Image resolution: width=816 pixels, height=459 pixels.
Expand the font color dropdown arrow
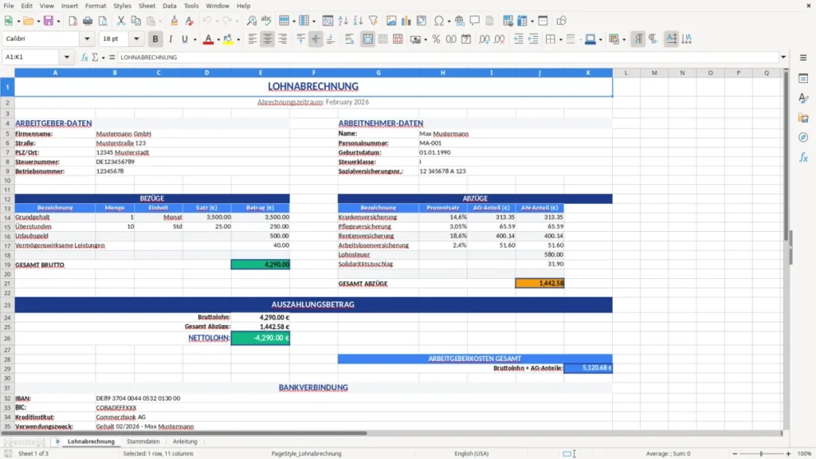pyautogui.click(x=218, y=40)
